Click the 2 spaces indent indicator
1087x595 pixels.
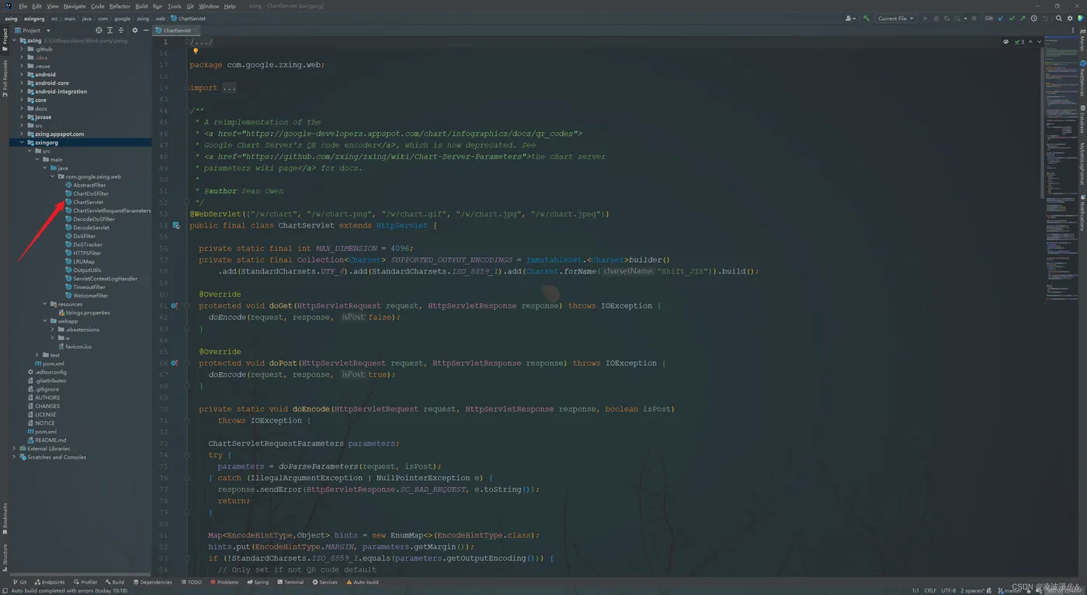(974, 590)
